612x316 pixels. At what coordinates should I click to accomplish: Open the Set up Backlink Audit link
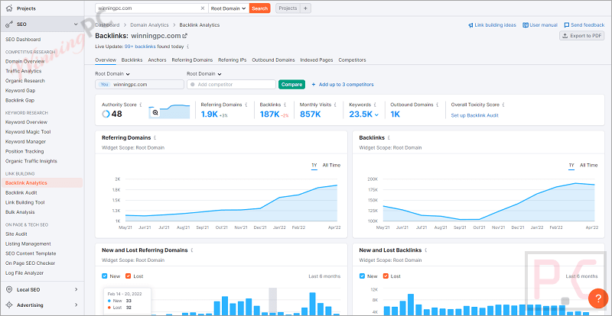click(x=474, y=115)
